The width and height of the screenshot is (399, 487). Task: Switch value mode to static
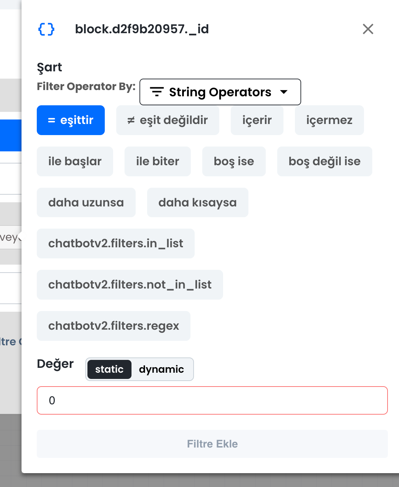point(109,369)
